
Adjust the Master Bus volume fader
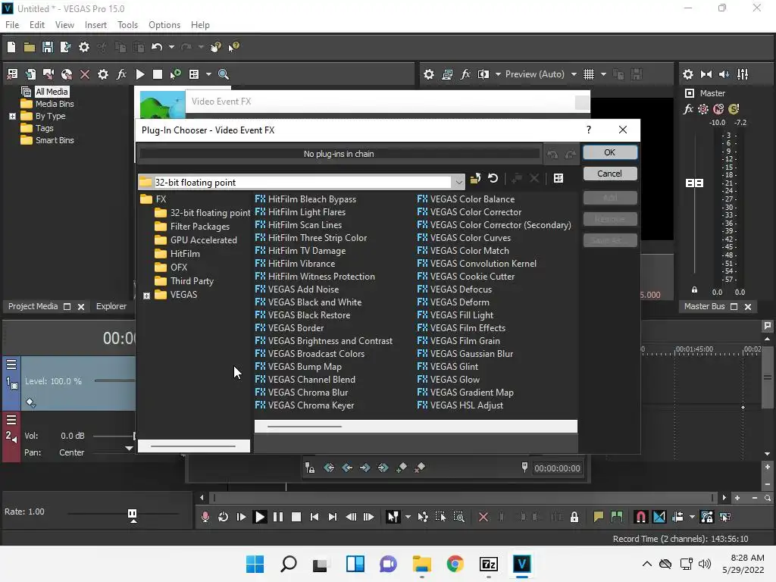pos(694,183)
